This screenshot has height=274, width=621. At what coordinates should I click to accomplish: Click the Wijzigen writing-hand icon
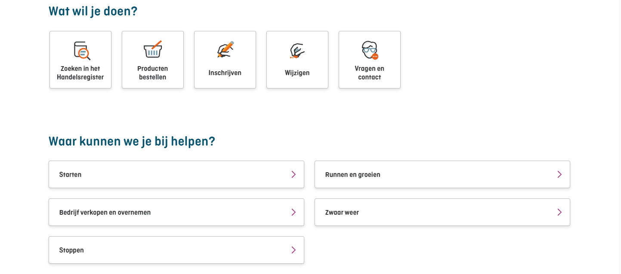(x=297, y=51)
